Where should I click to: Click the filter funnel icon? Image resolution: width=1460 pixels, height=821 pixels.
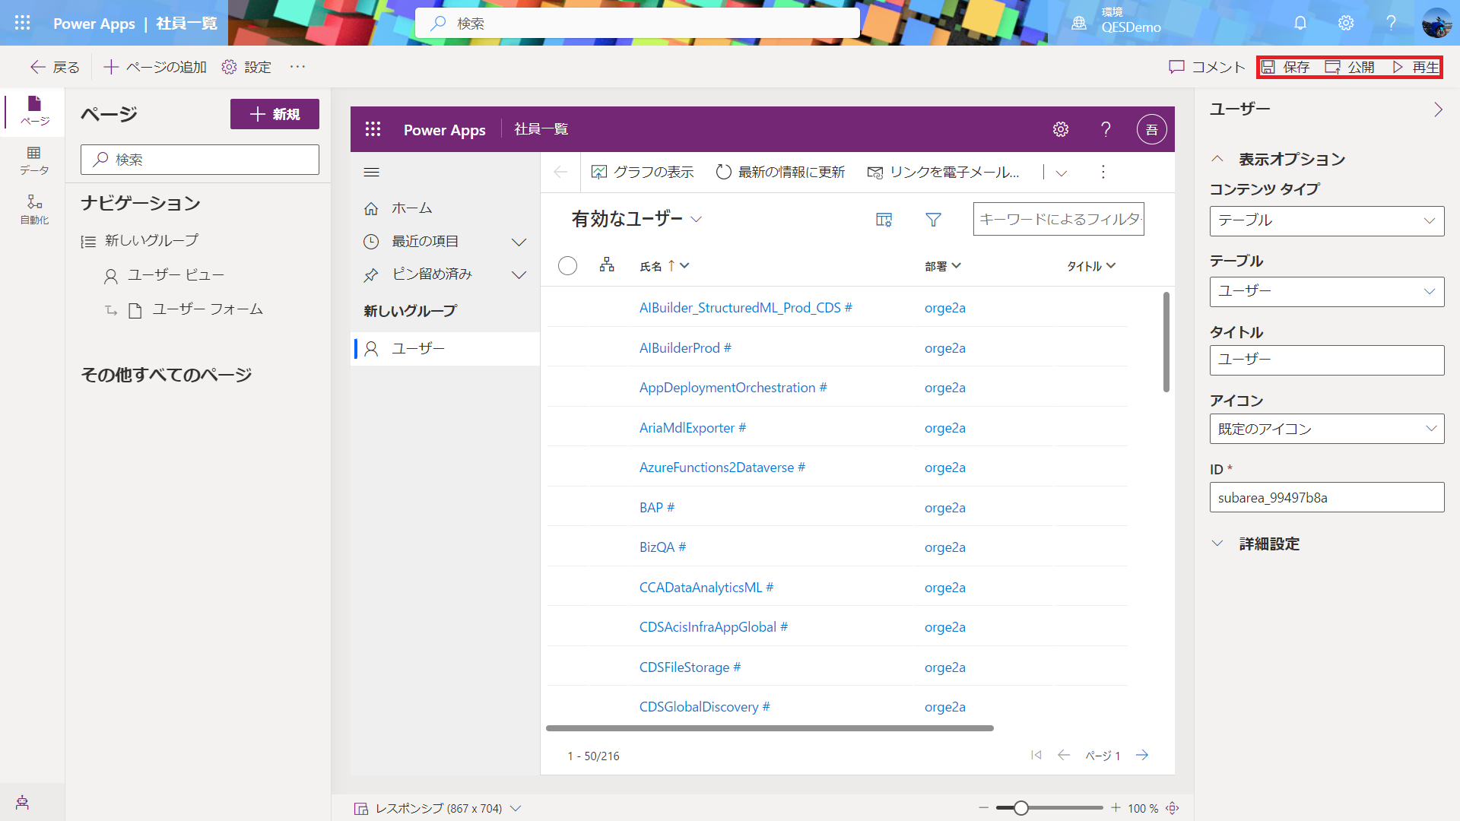pyautogui.click(x=933, y=219)
